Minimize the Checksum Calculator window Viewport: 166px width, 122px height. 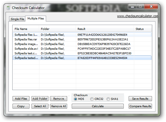click(x=132, y=7)
